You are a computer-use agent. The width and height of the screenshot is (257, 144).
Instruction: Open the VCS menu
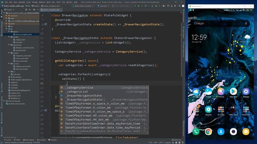click(63, 2)
